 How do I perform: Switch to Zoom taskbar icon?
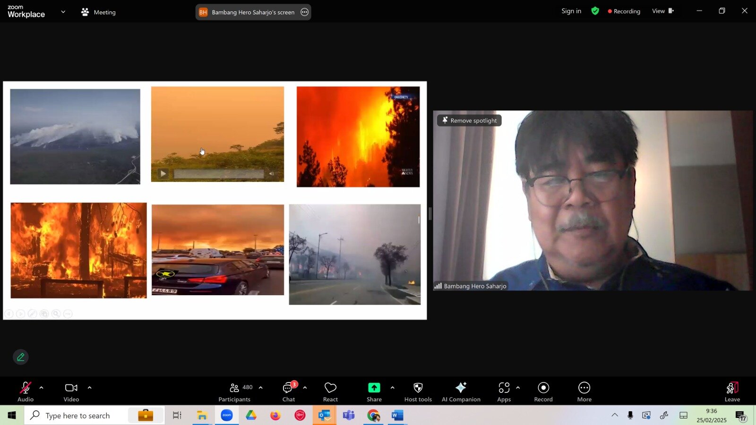click(x=227, y=416)
